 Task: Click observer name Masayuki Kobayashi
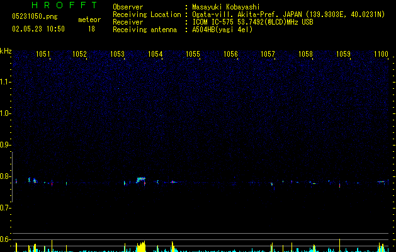[226, 7]
